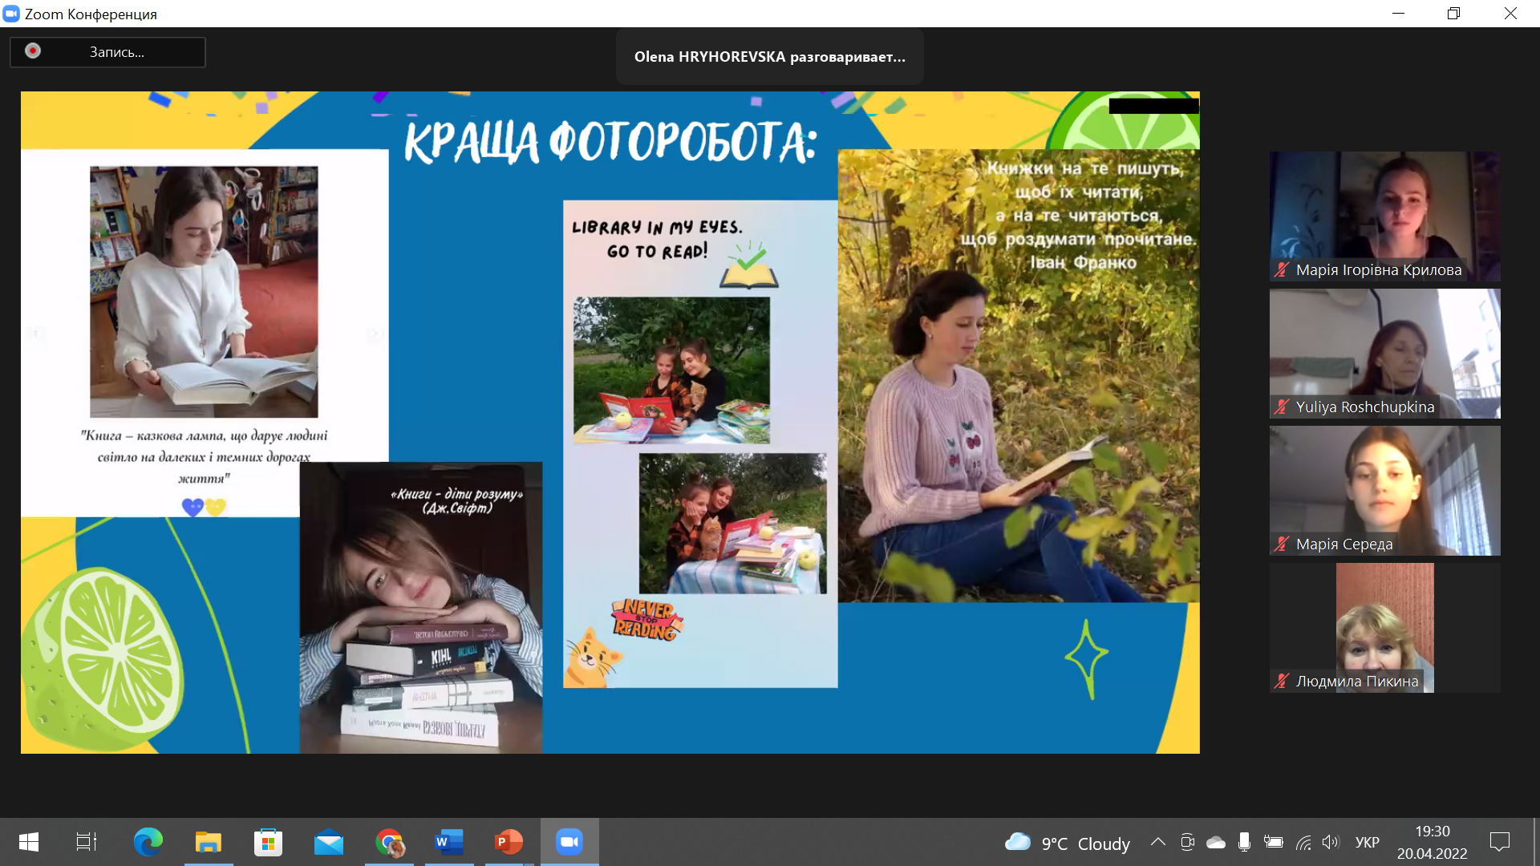Expand hidden system tray icons chevron
Viewport: 1540px width, 866px height.
tap(1157, 842)
